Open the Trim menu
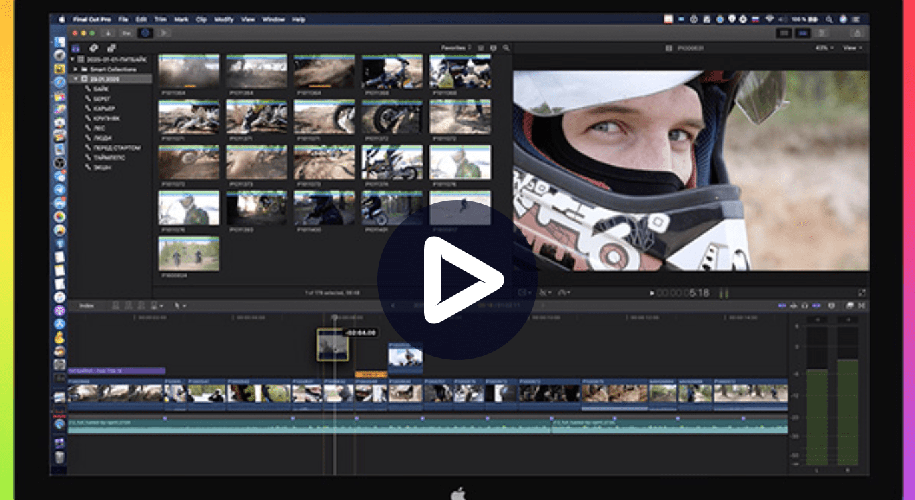This screenshot has height=500, width=915. pyautogui.click(x=161, y=19)
